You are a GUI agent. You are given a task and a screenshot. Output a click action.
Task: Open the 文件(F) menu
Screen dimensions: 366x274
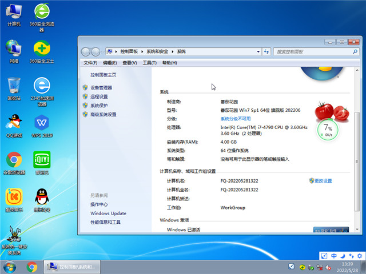(90, 63)
